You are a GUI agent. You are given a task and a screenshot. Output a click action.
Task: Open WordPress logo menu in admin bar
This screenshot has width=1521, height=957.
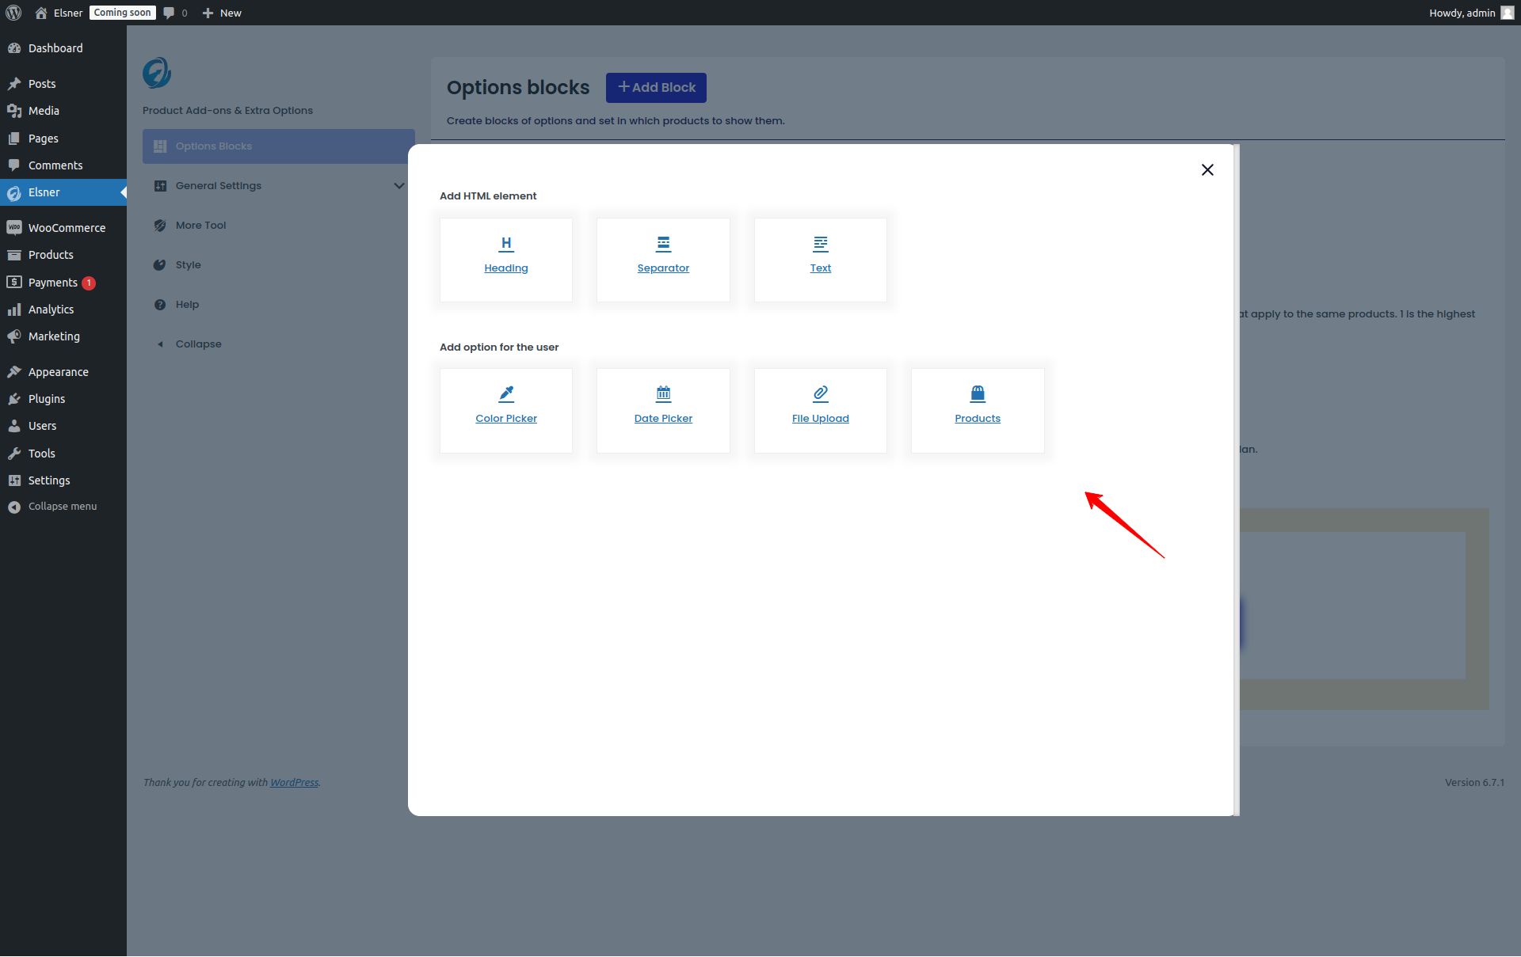pos(13,13)
